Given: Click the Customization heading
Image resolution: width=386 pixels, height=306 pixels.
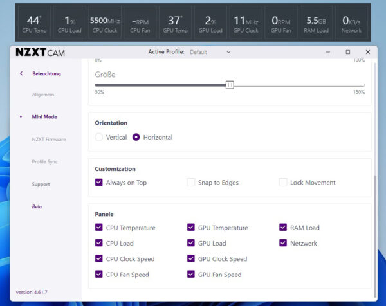Looking at the screenshot, I should pyautogui.click(x=115, y=169).
